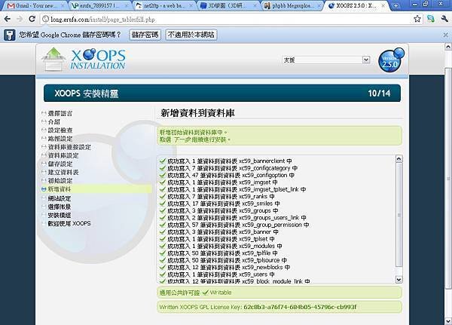Click checkmark icon beside xc59_ranks row

pyautogui.click(x=162, y=196)
